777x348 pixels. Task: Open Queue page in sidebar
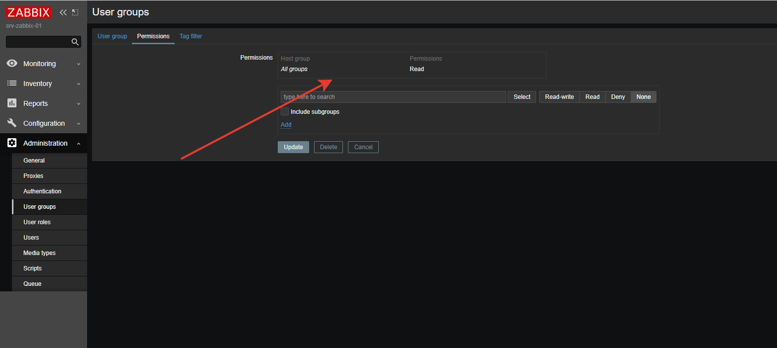tap(49, 284)
